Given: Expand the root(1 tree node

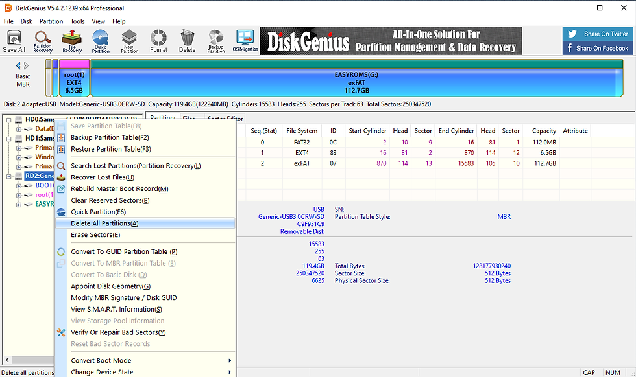Looking at the screenshot, I should 19,195.
